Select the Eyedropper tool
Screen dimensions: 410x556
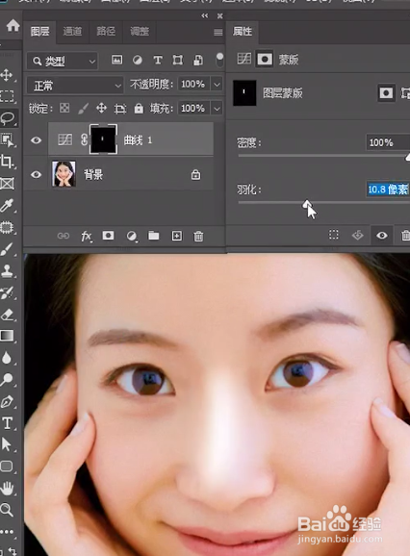click(7, 205)
